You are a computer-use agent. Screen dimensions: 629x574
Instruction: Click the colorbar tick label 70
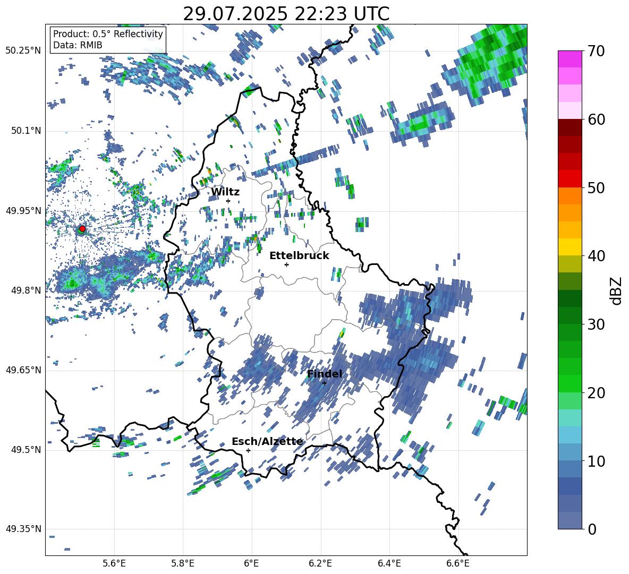596,52
